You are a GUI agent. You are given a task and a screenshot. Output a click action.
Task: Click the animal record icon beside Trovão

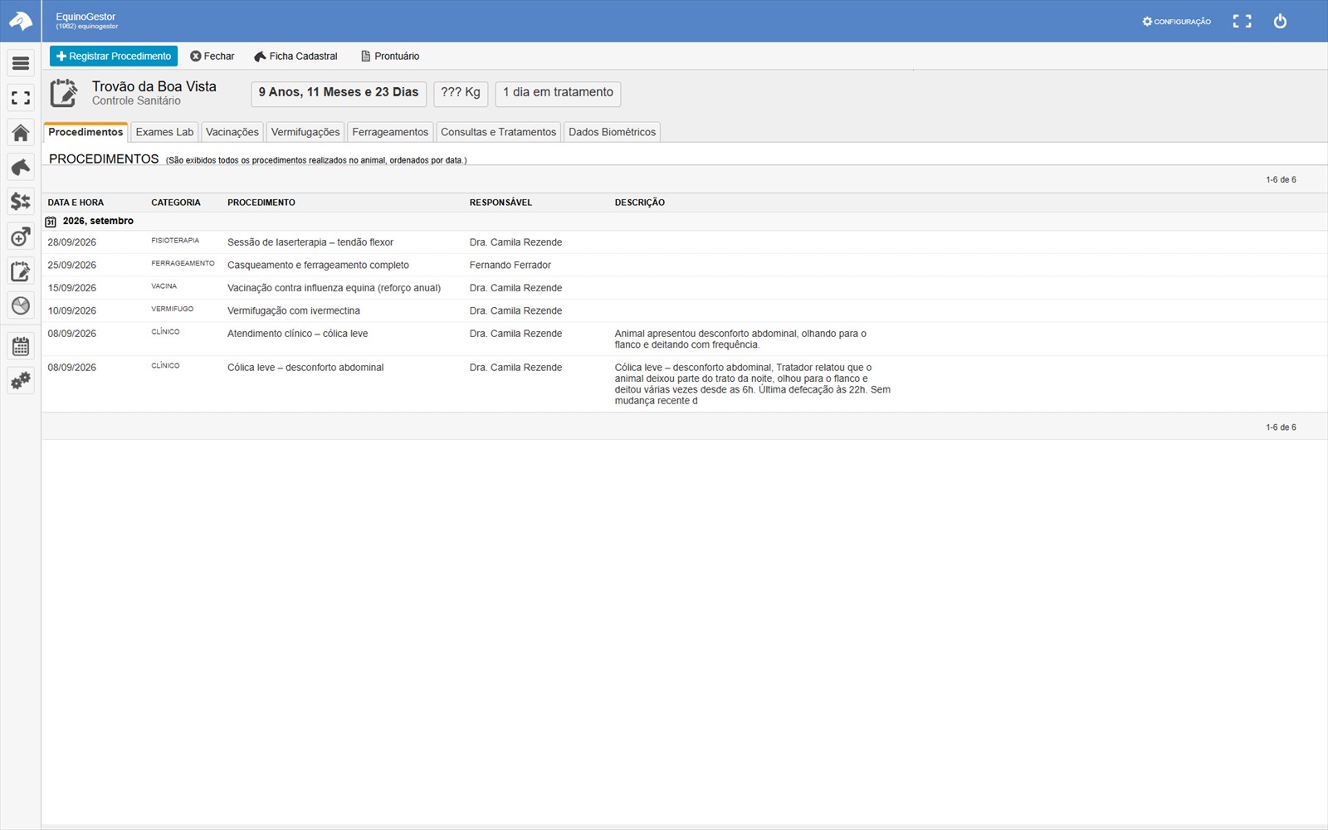tap(64, 93)
